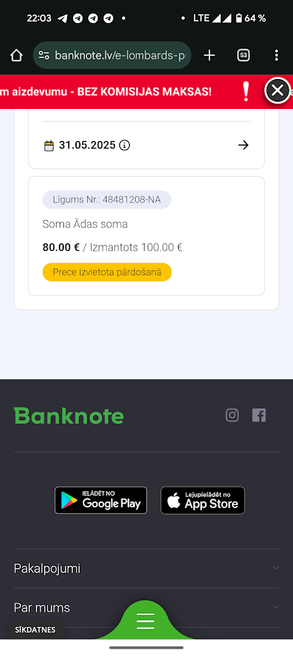
Task: Tap the browser home icon
Action: (x=16, y=55)
